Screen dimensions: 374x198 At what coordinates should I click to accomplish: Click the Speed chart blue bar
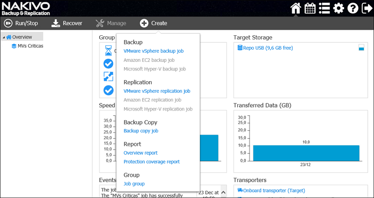click(209, 148)
